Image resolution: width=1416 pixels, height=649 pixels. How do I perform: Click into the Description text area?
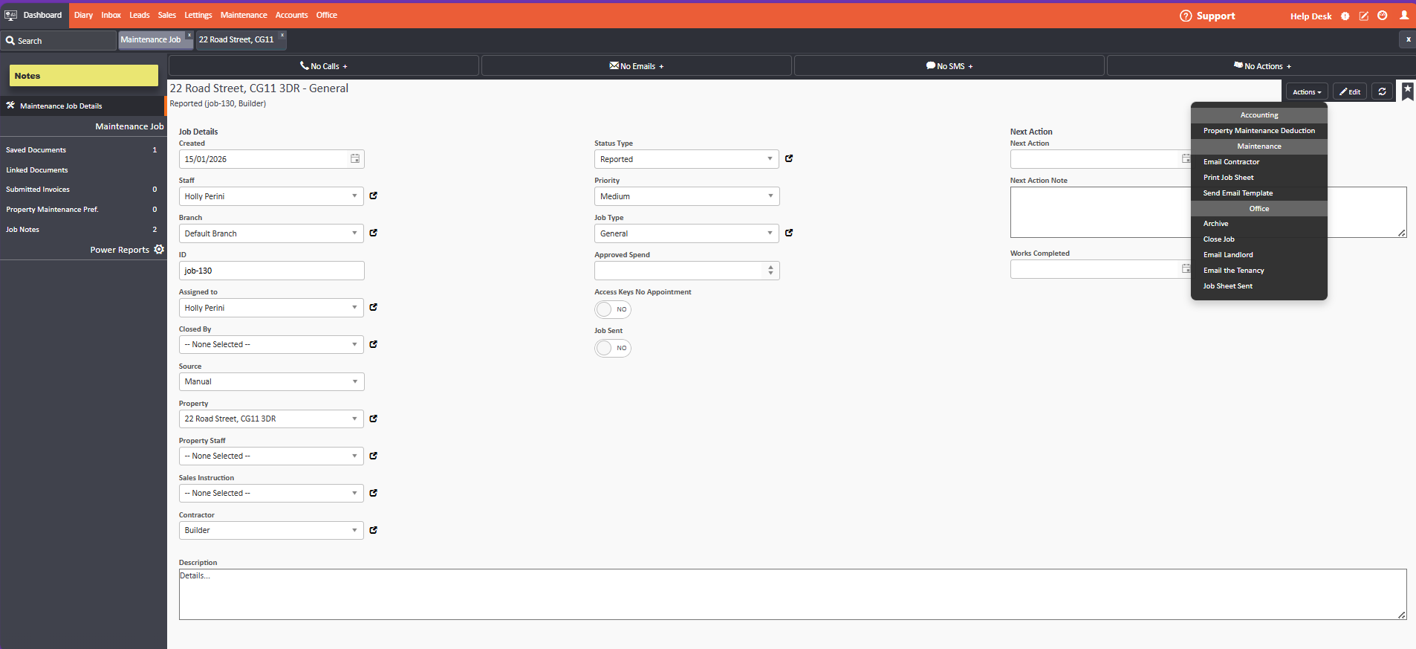click(x=792, y=594)
